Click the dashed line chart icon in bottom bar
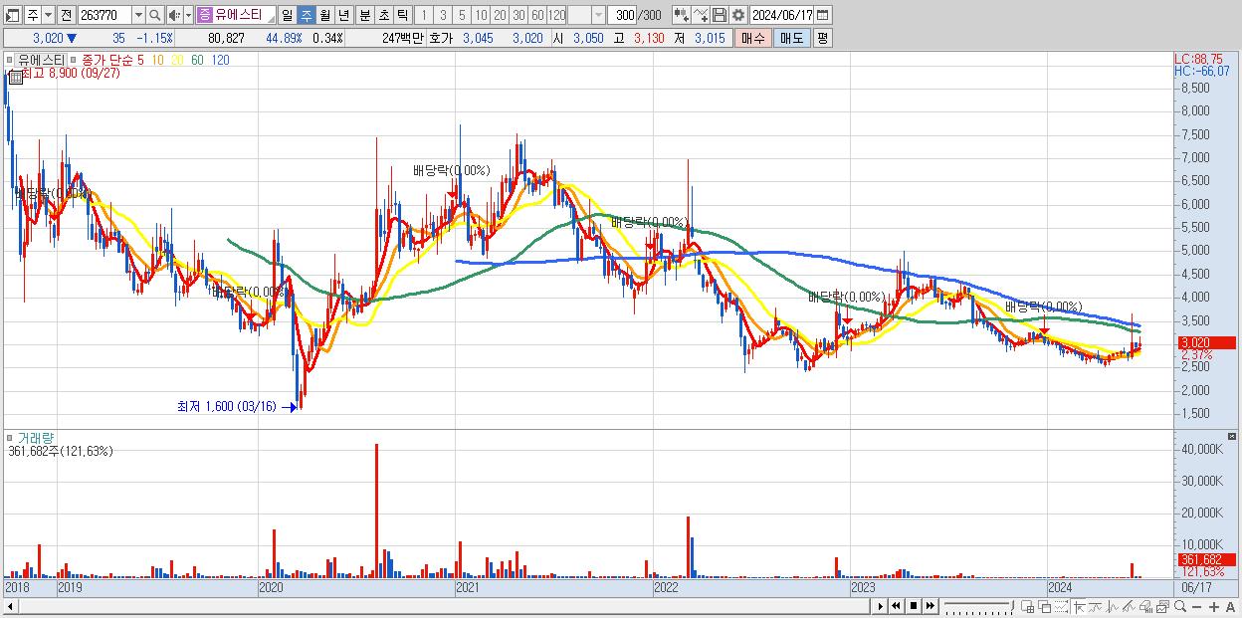The height and width of the screenshot is (618, 1242). pos(1061,607)
